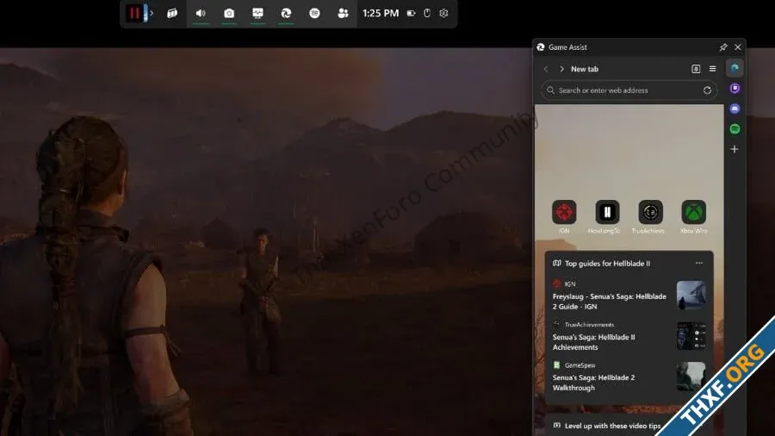Open Spotify from the Game Assist sidebar
The height and width of the screenshot is (436, 775).
(x=735, y=129)
